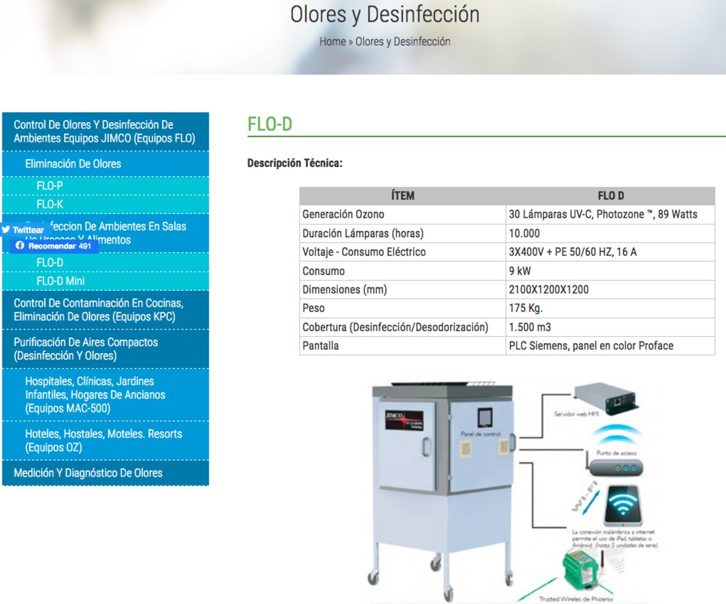726x604 pixels.
Task: Select Eliminación De Olores submenu
Action: [x=73, y=164]
